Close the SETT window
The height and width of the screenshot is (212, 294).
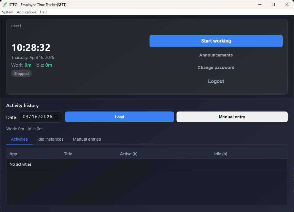tap(287, 4)
